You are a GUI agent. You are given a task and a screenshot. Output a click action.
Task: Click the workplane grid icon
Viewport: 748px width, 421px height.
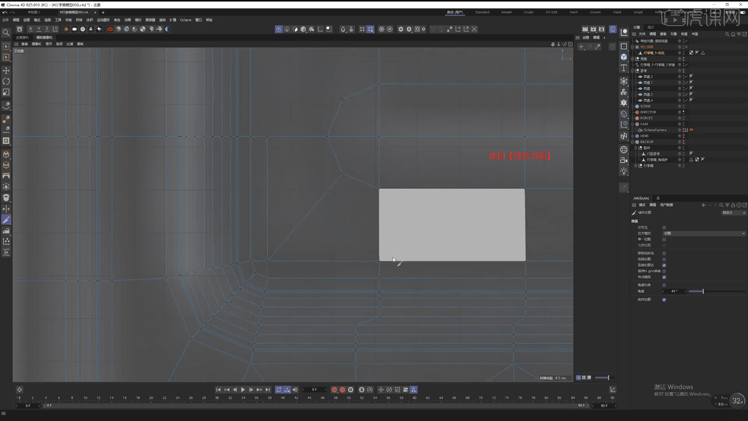tap(362, 29)
